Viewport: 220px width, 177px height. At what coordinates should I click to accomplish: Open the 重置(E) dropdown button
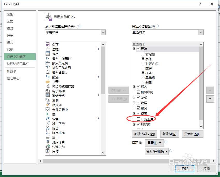(154, 143)
